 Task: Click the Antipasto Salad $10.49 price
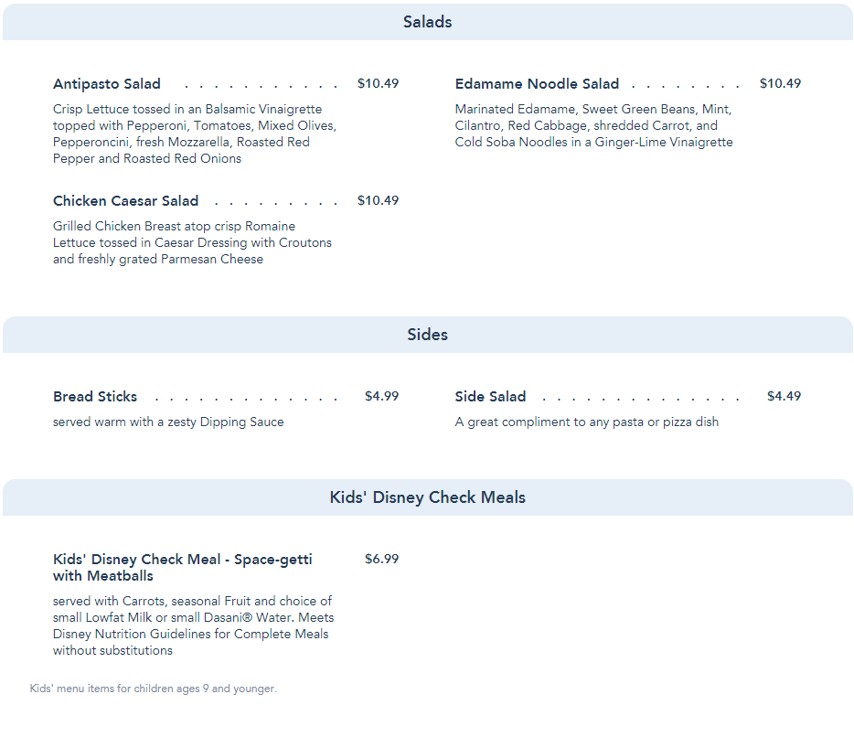pos(378,84)
